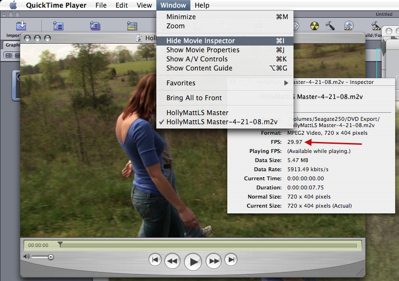This screenshot has width=399, height=281.
Task: Select Show Movie Properties
Action: point(225,50)
